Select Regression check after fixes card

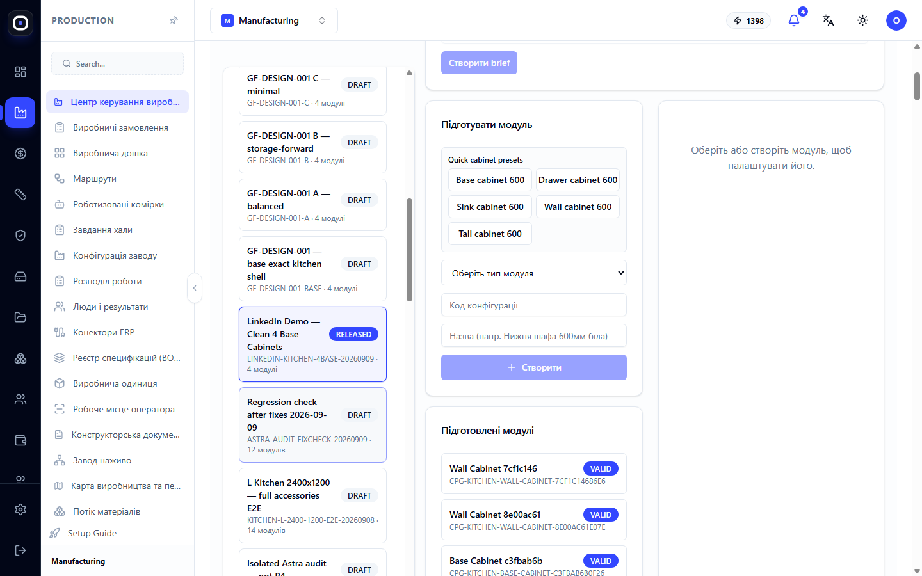[x=312, y=425]
